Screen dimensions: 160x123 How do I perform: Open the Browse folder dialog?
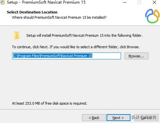point(136,56)
